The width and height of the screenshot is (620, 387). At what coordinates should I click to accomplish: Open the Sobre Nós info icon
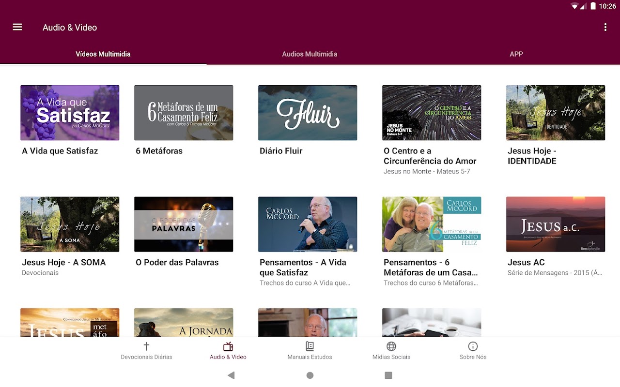[473, 346]
